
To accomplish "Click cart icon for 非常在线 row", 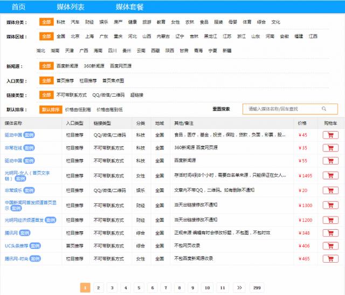I will tap(330, 148).
